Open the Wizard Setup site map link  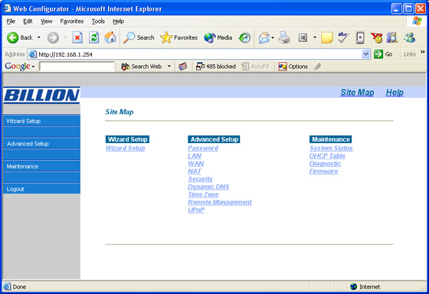tap(125, 149)
